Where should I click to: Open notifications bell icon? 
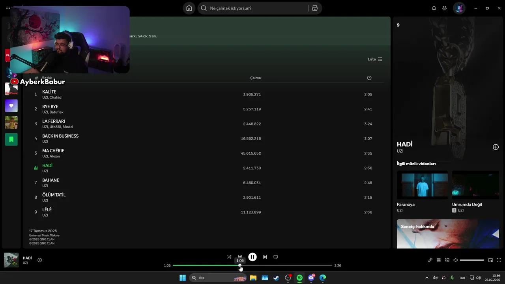pyautogui.click(x=434, y=8)
